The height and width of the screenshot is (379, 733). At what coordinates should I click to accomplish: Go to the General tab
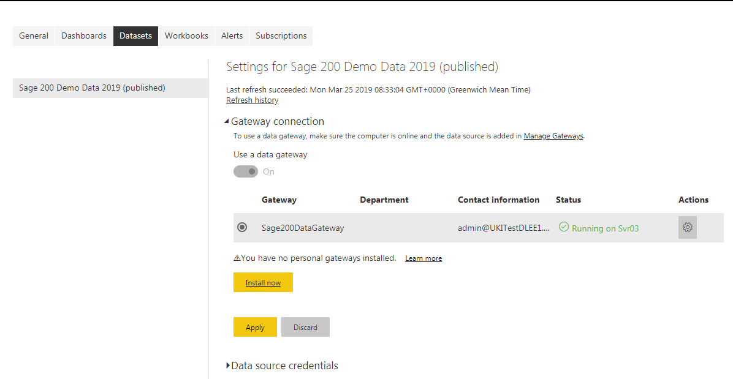(x=34, y=36)
